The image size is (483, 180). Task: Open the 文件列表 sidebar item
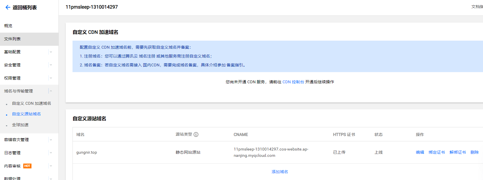(x=29, y=39)
